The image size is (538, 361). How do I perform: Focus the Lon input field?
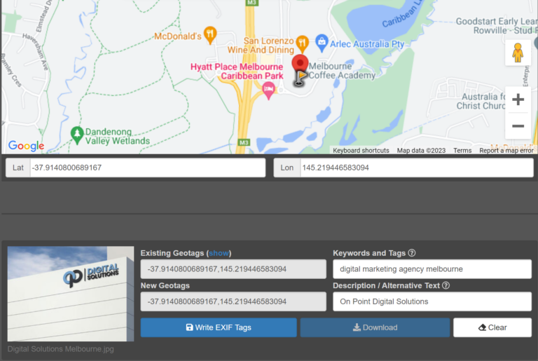coord(417,168)
